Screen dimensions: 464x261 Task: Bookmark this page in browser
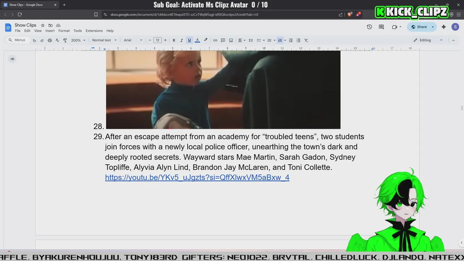[x=96, y=14]
